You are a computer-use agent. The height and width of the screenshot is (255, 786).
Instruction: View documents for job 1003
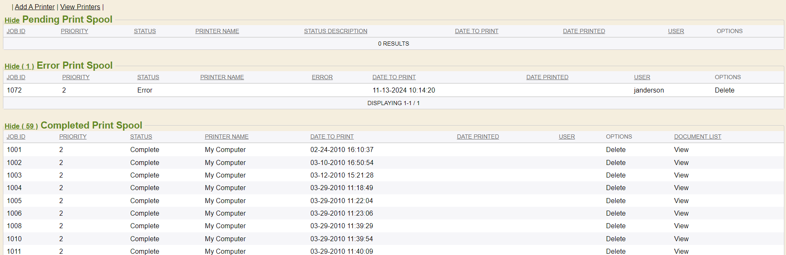click(x=681, y=175)
